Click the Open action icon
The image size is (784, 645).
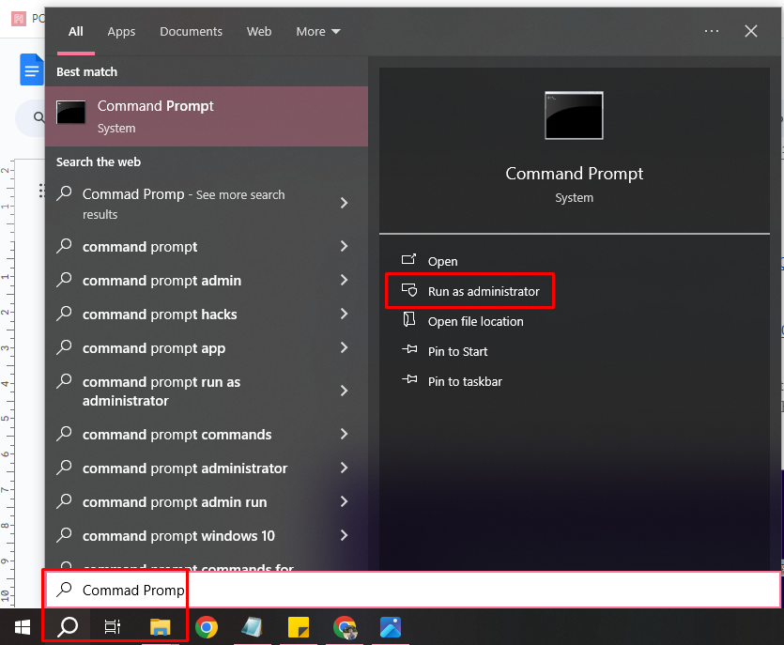[408, 260]
